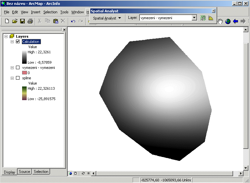Paste from clipboard icon
This screenshot has width=250, height=183.
56,21
